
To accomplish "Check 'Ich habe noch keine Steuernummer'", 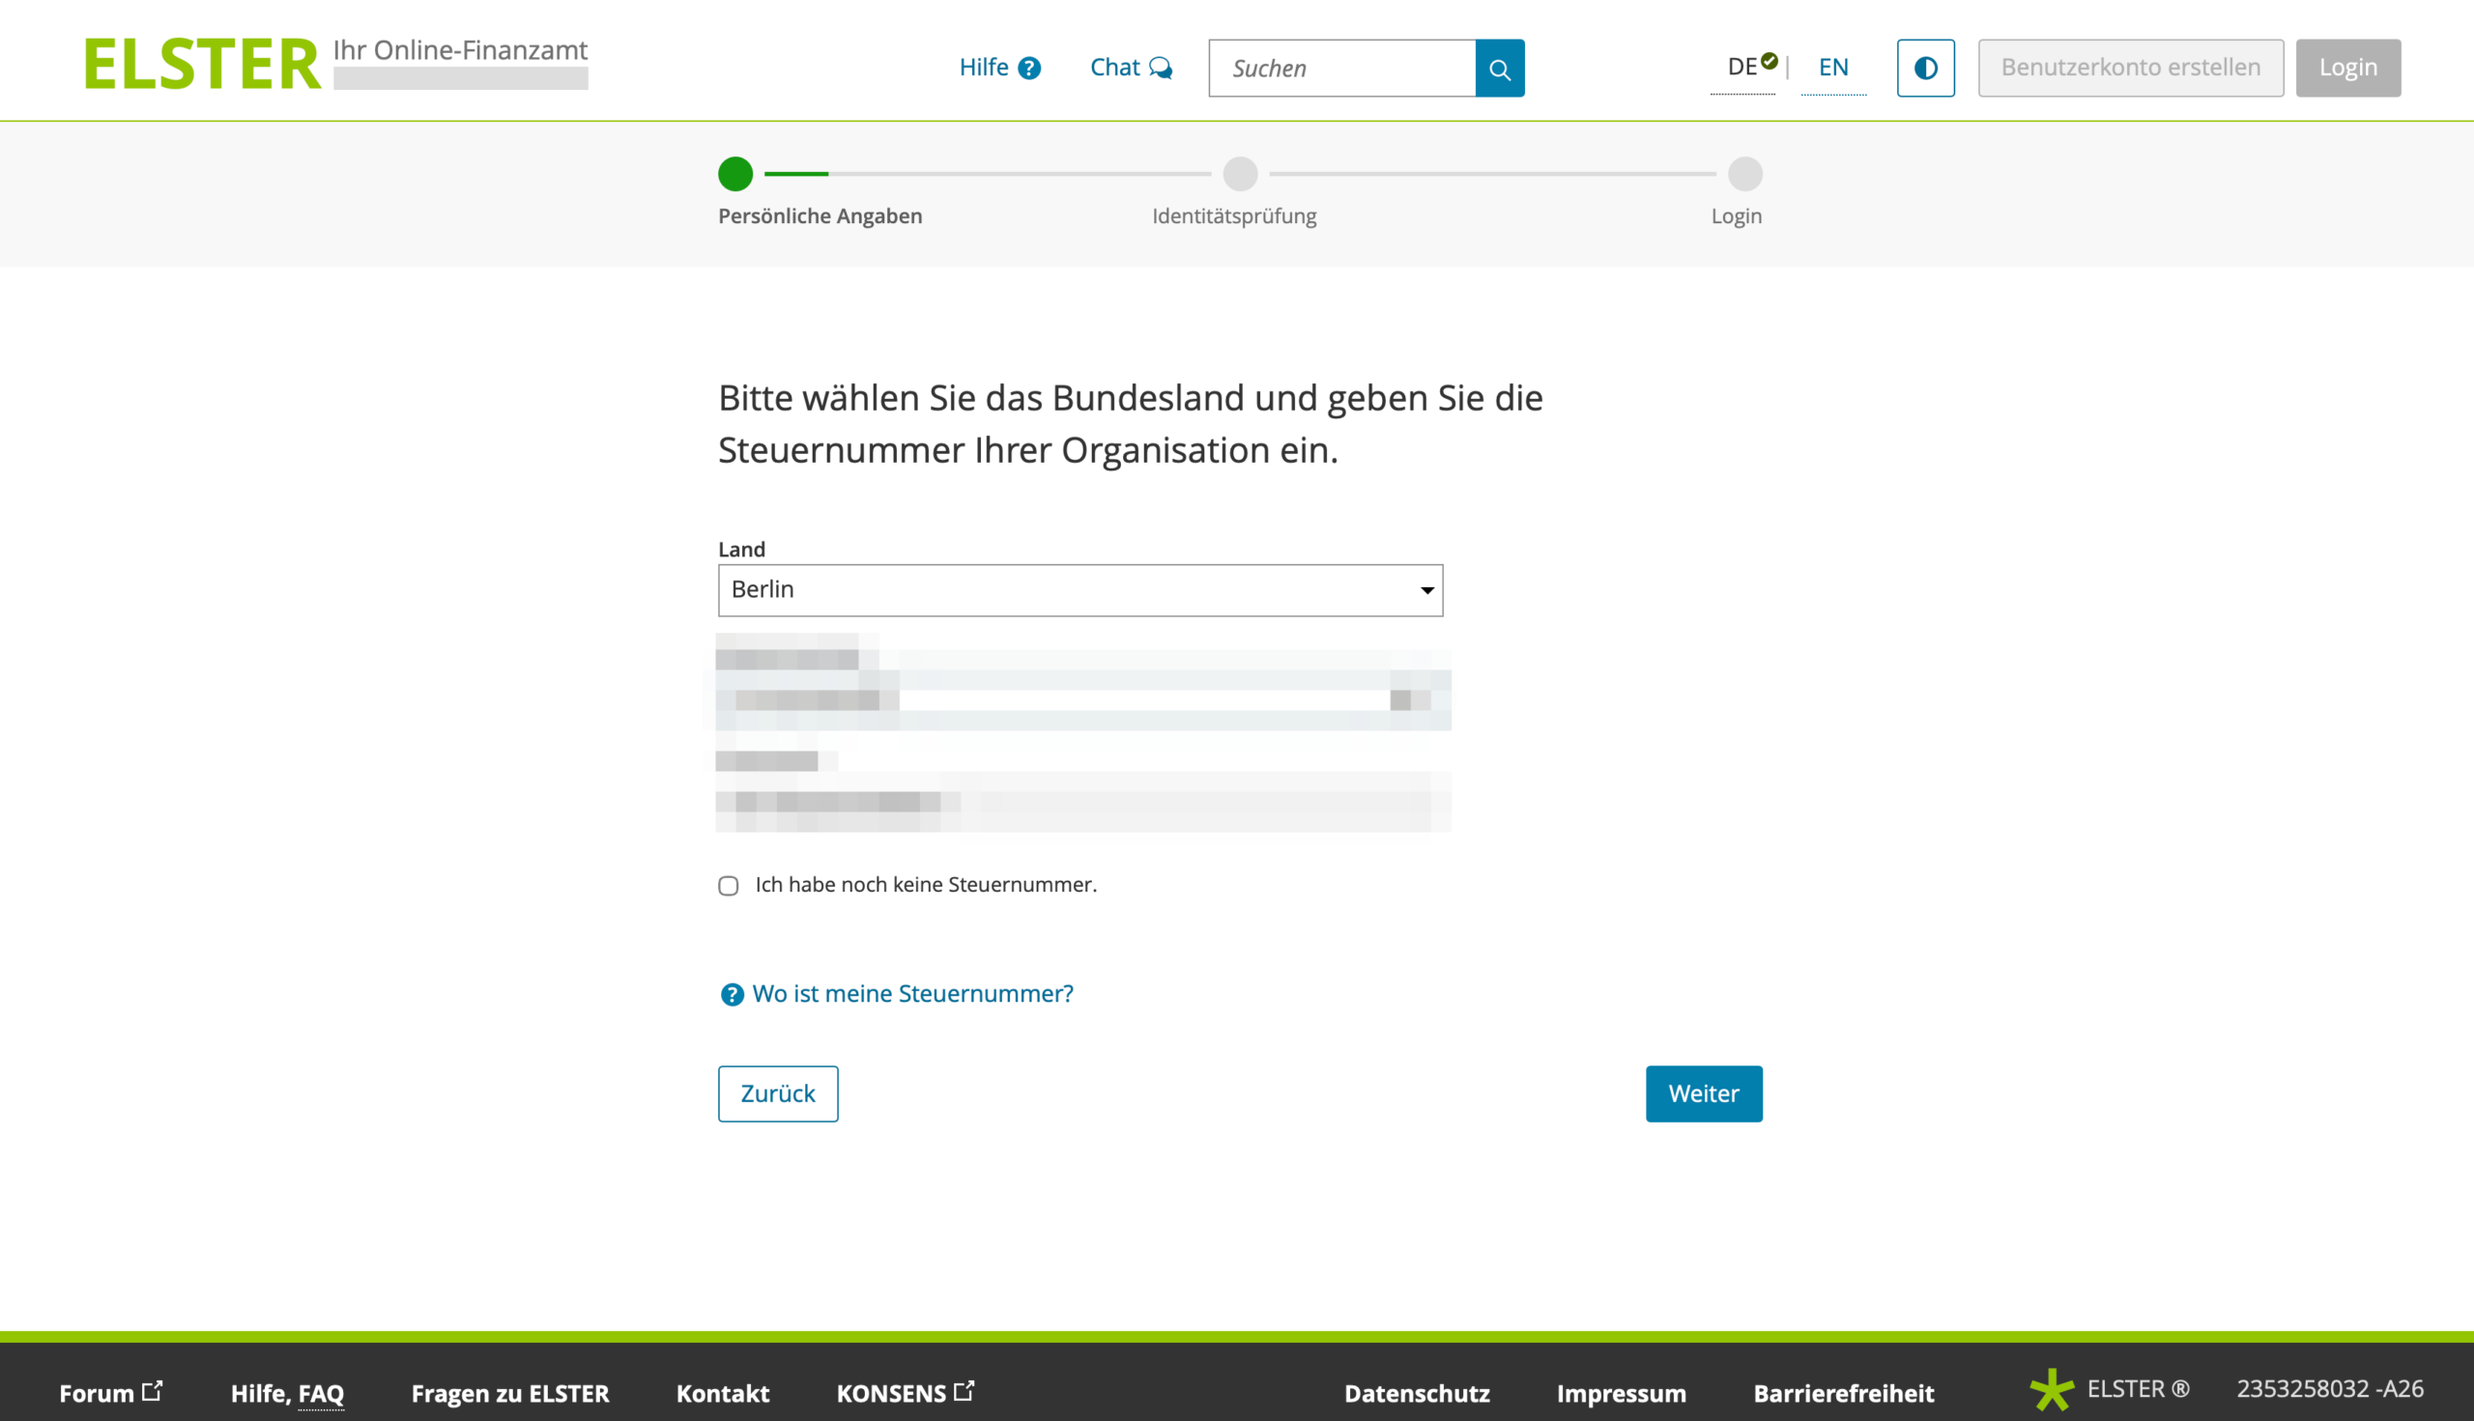I will 729,885.
